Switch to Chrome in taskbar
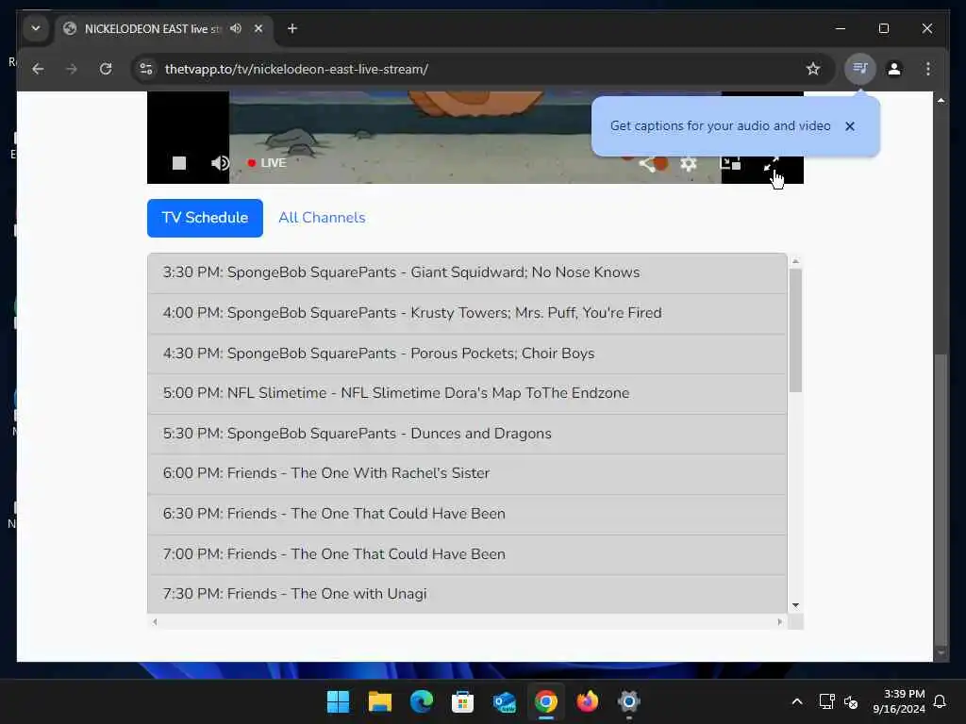Image resolution: width=966 pixels, height=724 pixels. 546,701
